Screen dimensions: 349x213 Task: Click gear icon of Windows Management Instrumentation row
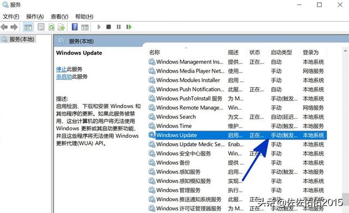152,62
